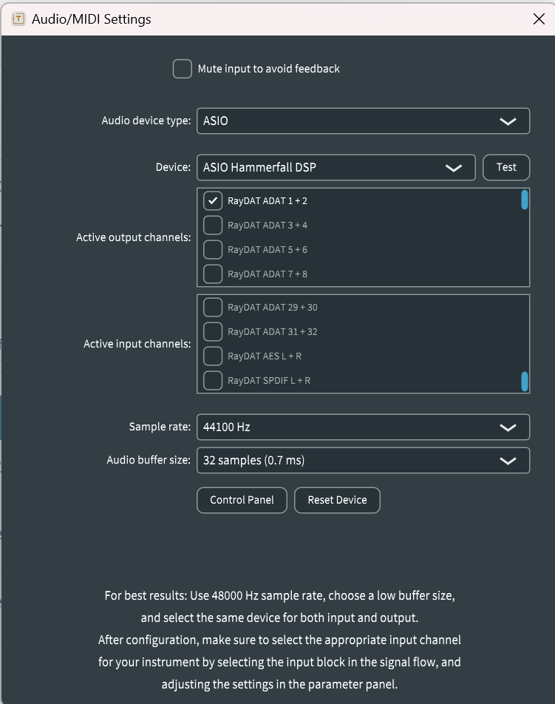
Task: Enable RayDAT ADAT 29 + 30 input
Action: [x=213, y=307]
